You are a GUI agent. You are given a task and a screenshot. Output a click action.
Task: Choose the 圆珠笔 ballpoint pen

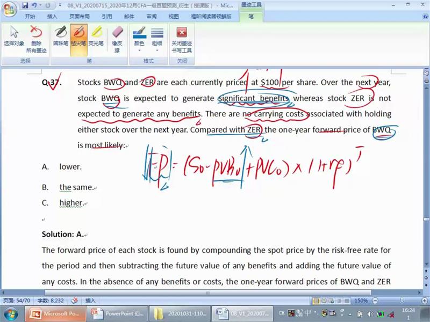60,36
